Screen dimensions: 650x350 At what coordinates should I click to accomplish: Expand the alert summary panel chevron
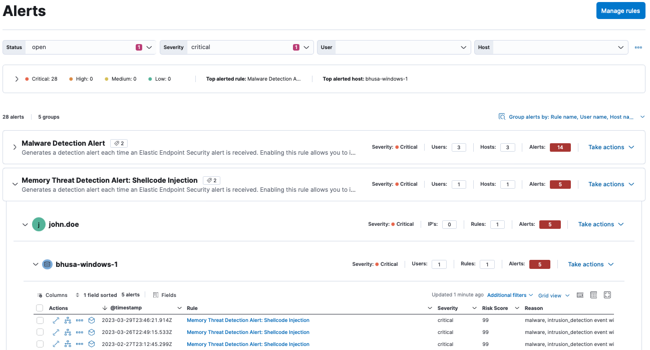pos(17,79)
